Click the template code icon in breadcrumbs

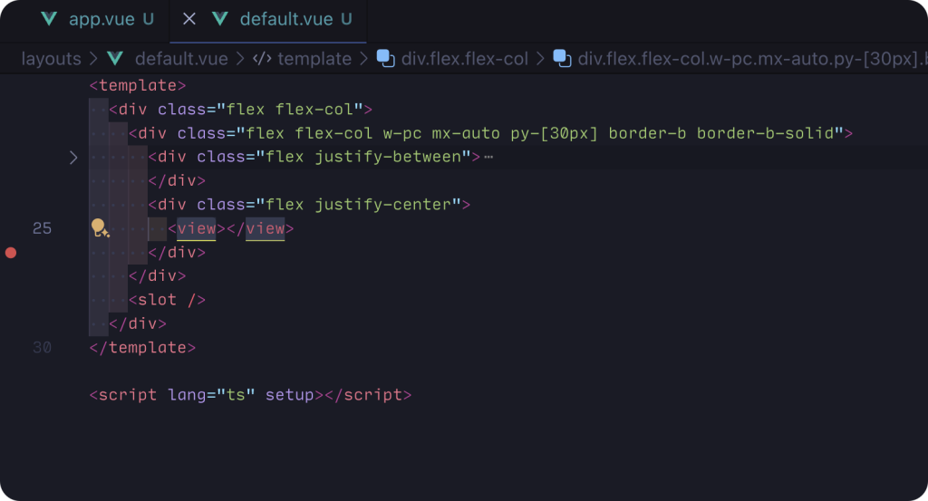(x=262, y=59)
